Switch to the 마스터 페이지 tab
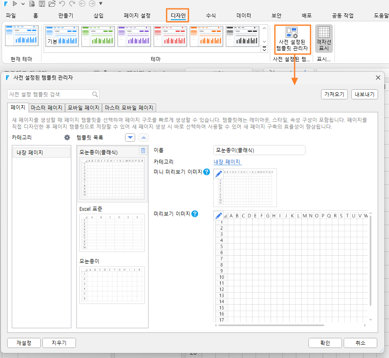 click(x=47, y=108)
